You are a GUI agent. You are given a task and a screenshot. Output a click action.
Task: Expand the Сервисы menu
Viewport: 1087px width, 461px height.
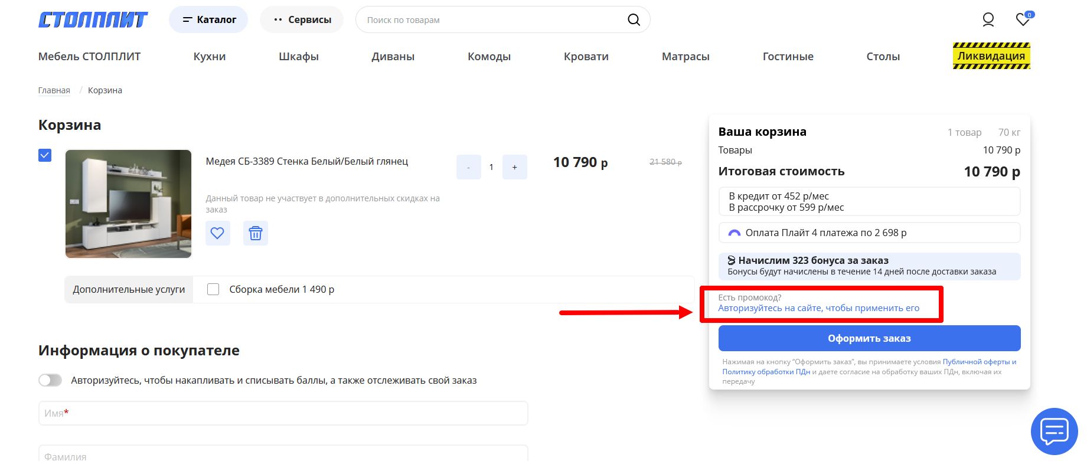point(302,20)
